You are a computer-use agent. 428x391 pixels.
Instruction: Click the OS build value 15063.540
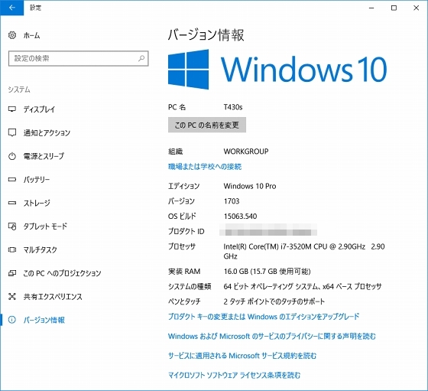(x=240, y=216)
